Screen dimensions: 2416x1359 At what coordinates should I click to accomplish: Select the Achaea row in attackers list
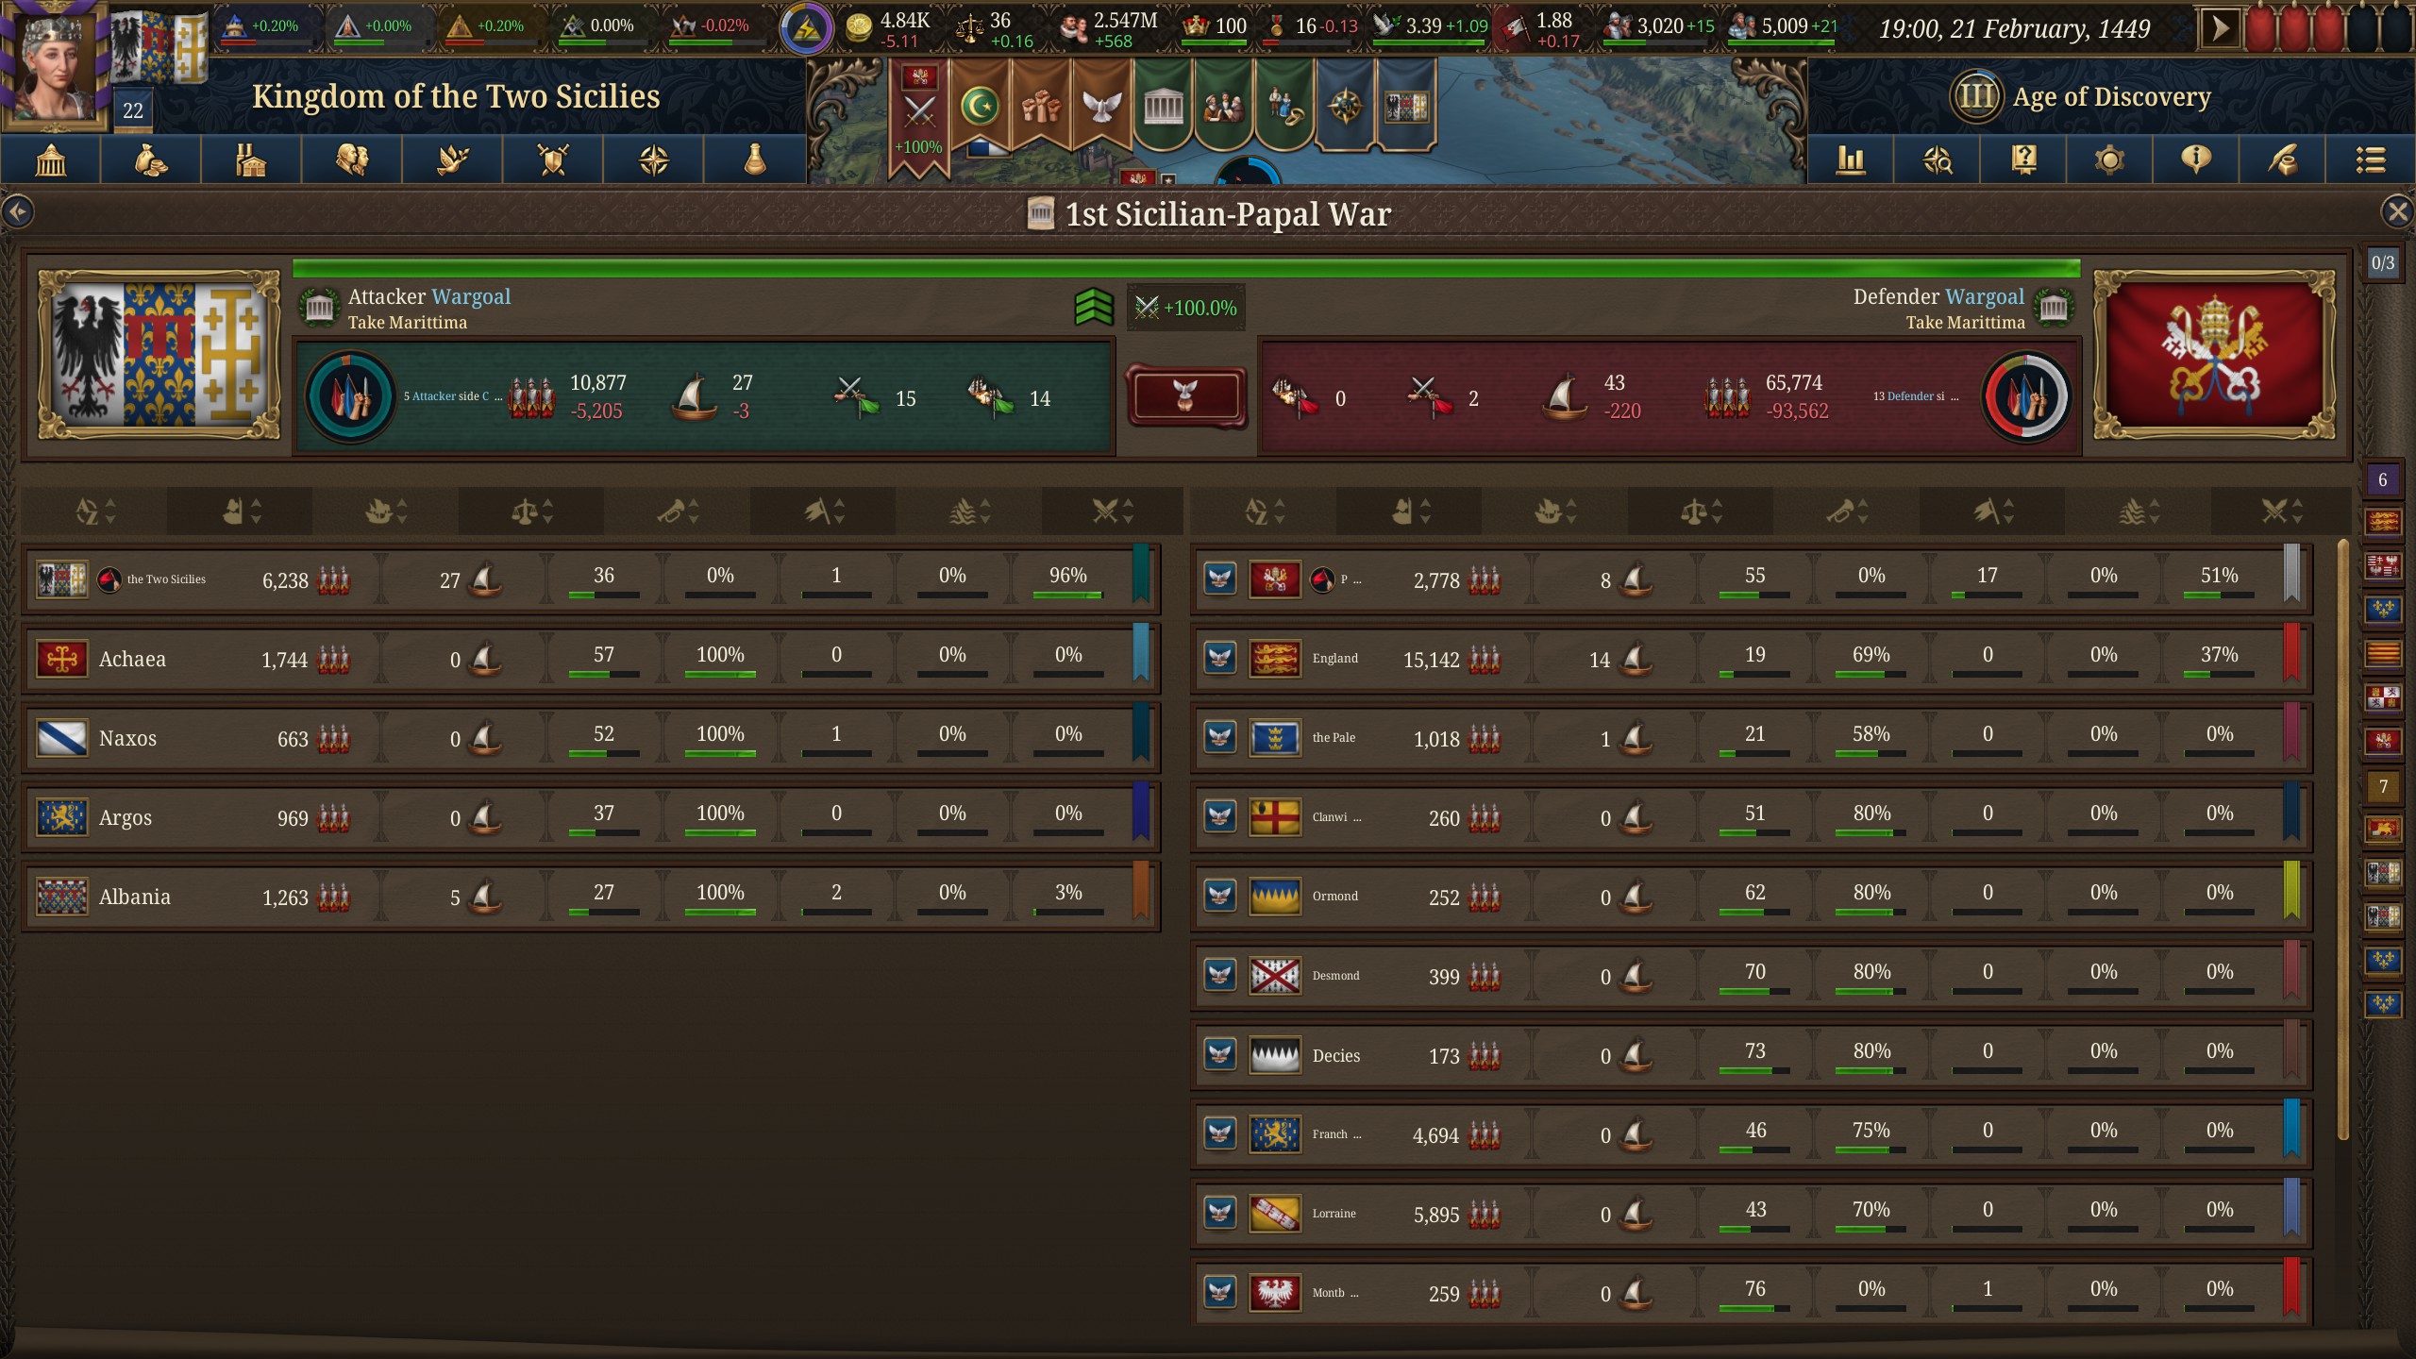(x=592, y=658)
